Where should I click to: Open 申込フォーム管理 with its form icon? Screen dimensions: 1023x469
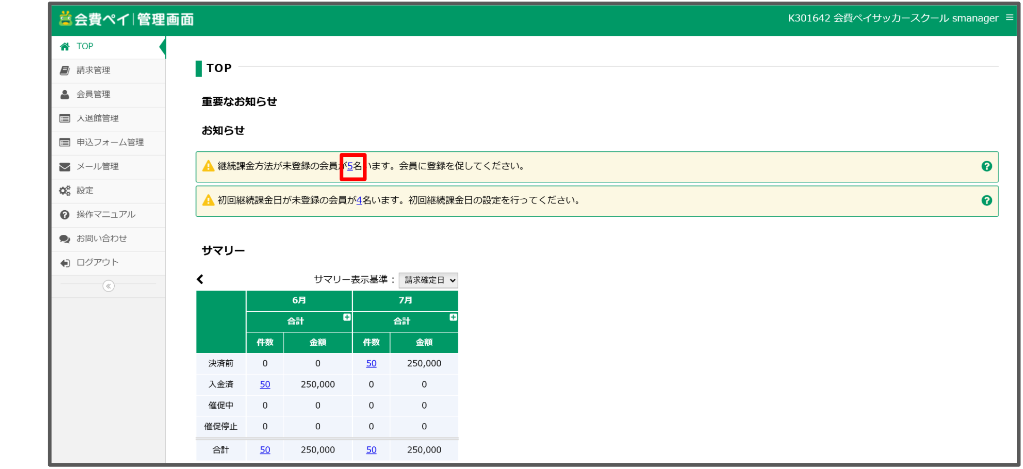click(65, 142)
